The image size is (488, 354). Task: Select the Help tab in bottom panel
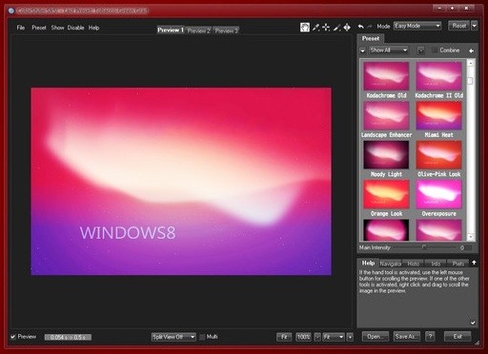point(368,263)
